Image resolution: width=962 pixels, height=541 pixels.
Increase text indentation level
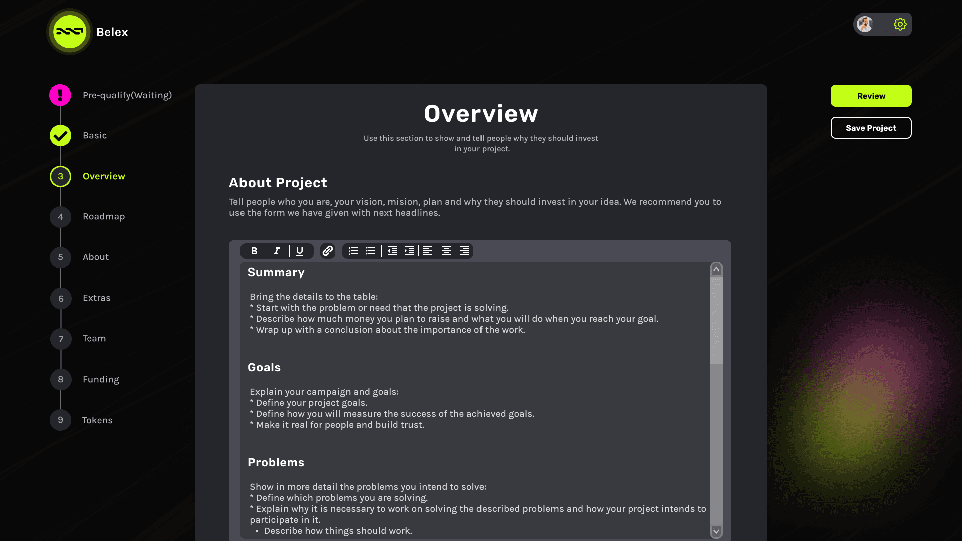(409, 251)
